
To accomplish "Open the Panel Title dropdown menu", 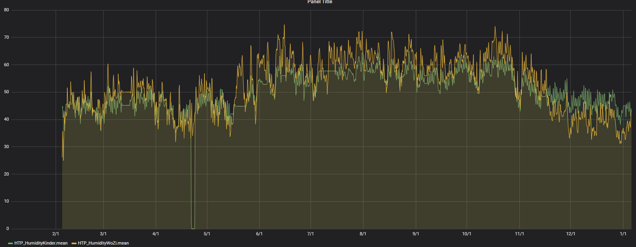I will coord(319,2).
